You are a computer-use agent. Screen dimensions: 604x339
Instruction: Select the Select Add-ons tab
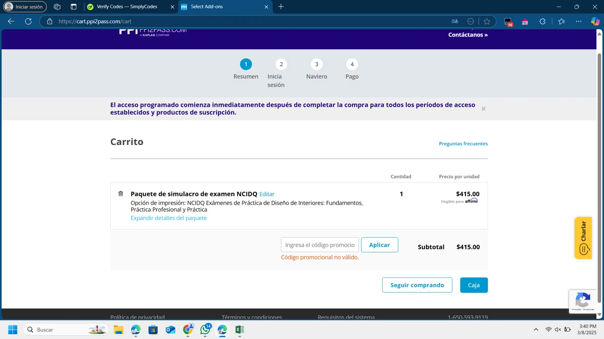[225, 7]
